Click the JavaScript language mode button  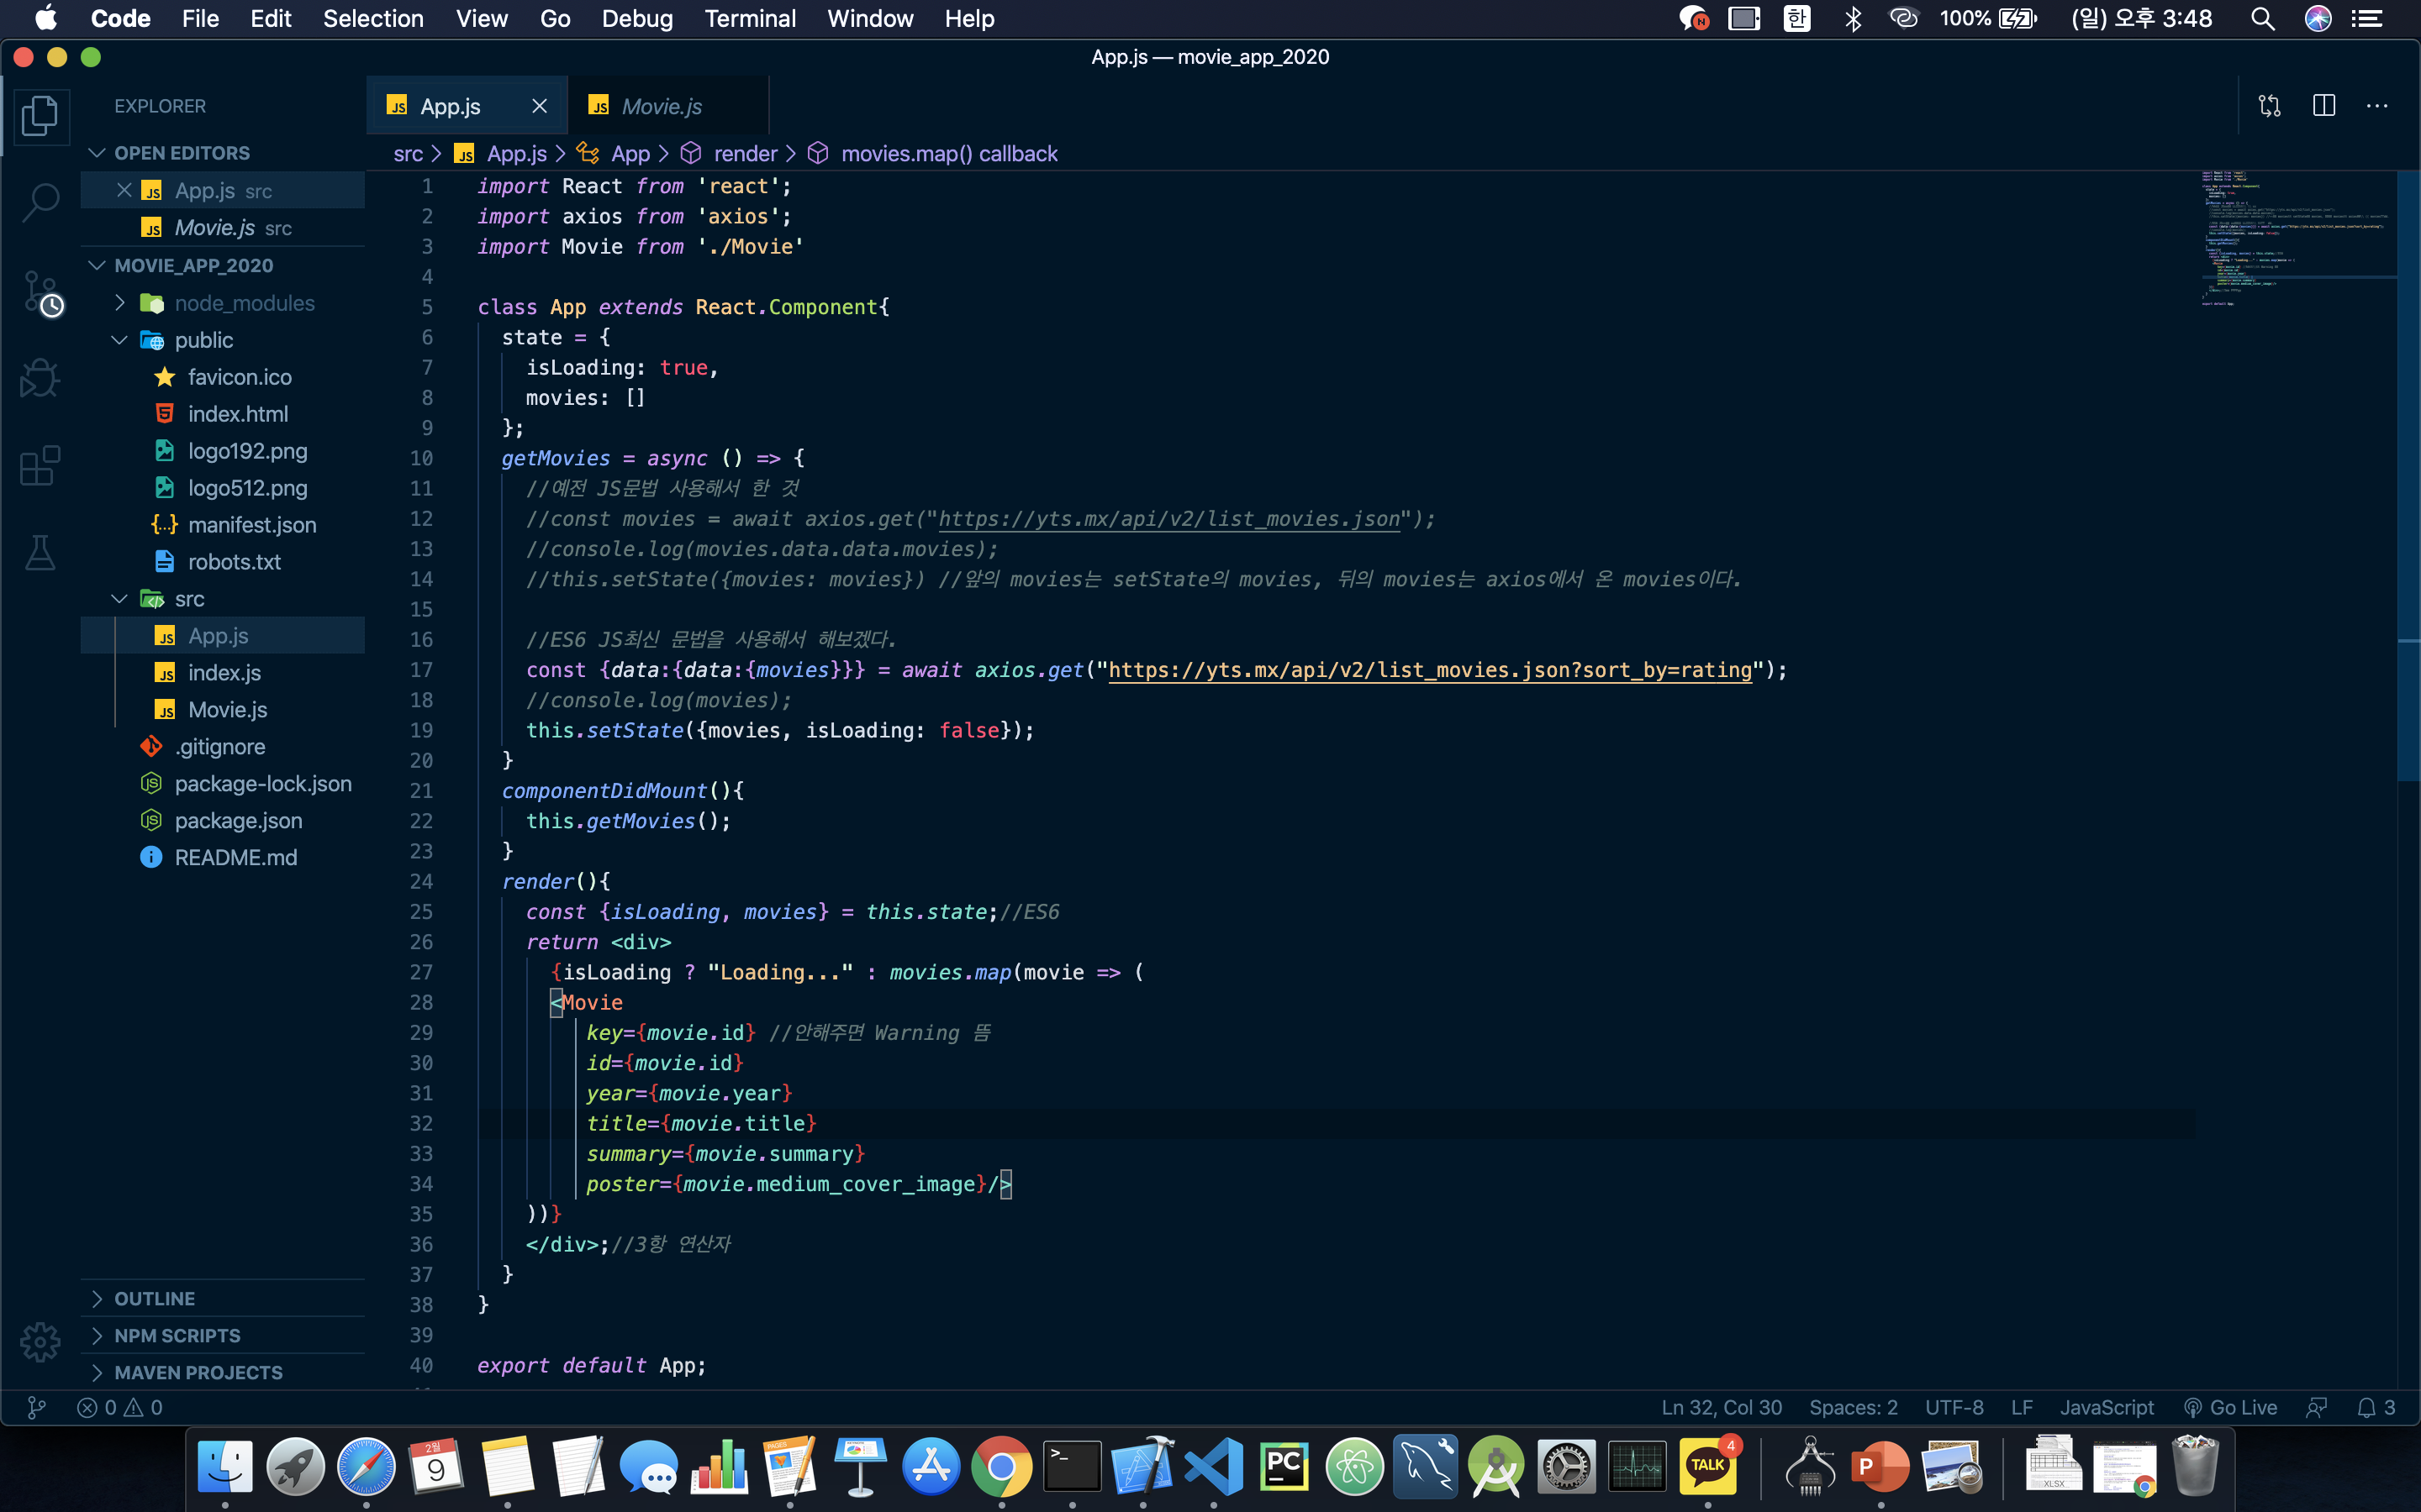coord(2106,1408)
